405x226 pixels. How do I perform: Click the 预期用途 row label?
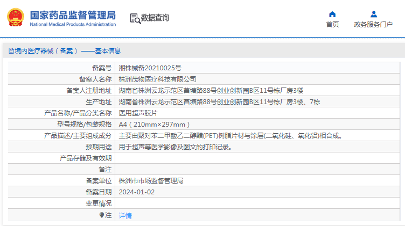99,147
